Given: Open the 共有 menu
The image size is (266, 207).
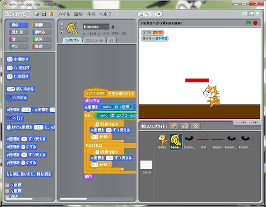Looking at the screenshot, I should [x=91, y=14].
